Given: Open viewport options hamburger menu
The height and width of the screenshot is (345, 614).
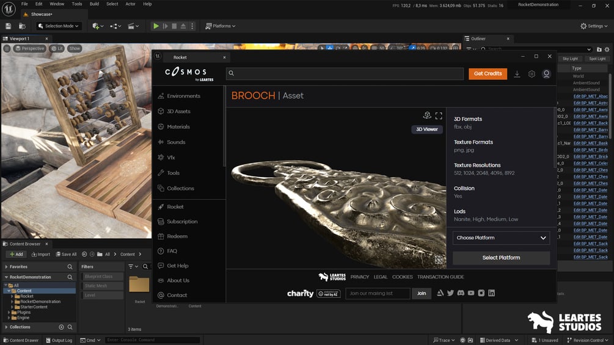Looking at the screenshot, I should pos(7,48).
